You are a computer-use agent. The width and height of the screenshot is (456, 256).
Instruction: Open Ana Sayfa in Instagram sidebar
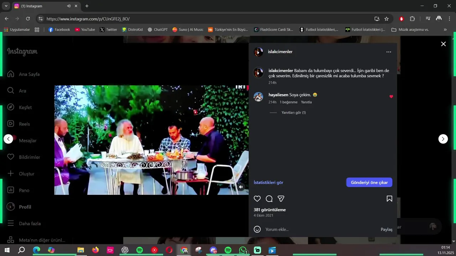pyautogui.click(x=24, y=74)
